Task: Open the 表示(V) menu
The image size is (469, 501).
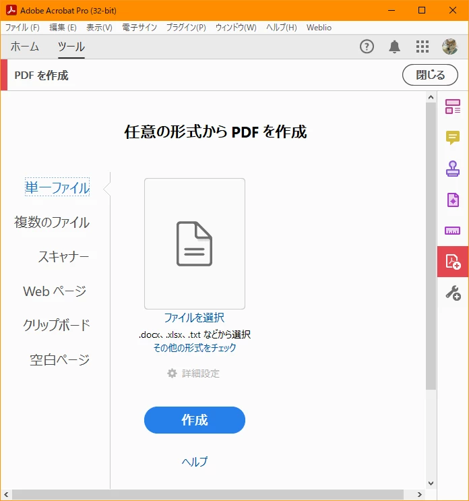Action: [x=99, y=28]
